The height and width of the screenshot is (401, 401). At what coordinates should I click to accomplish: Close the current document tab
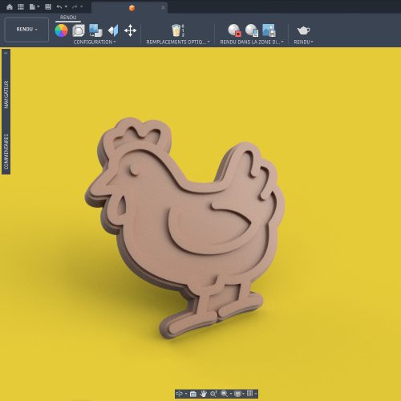click(163, 8)
